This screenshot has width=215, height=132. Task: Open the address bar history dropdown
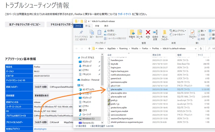click(196, 49)
